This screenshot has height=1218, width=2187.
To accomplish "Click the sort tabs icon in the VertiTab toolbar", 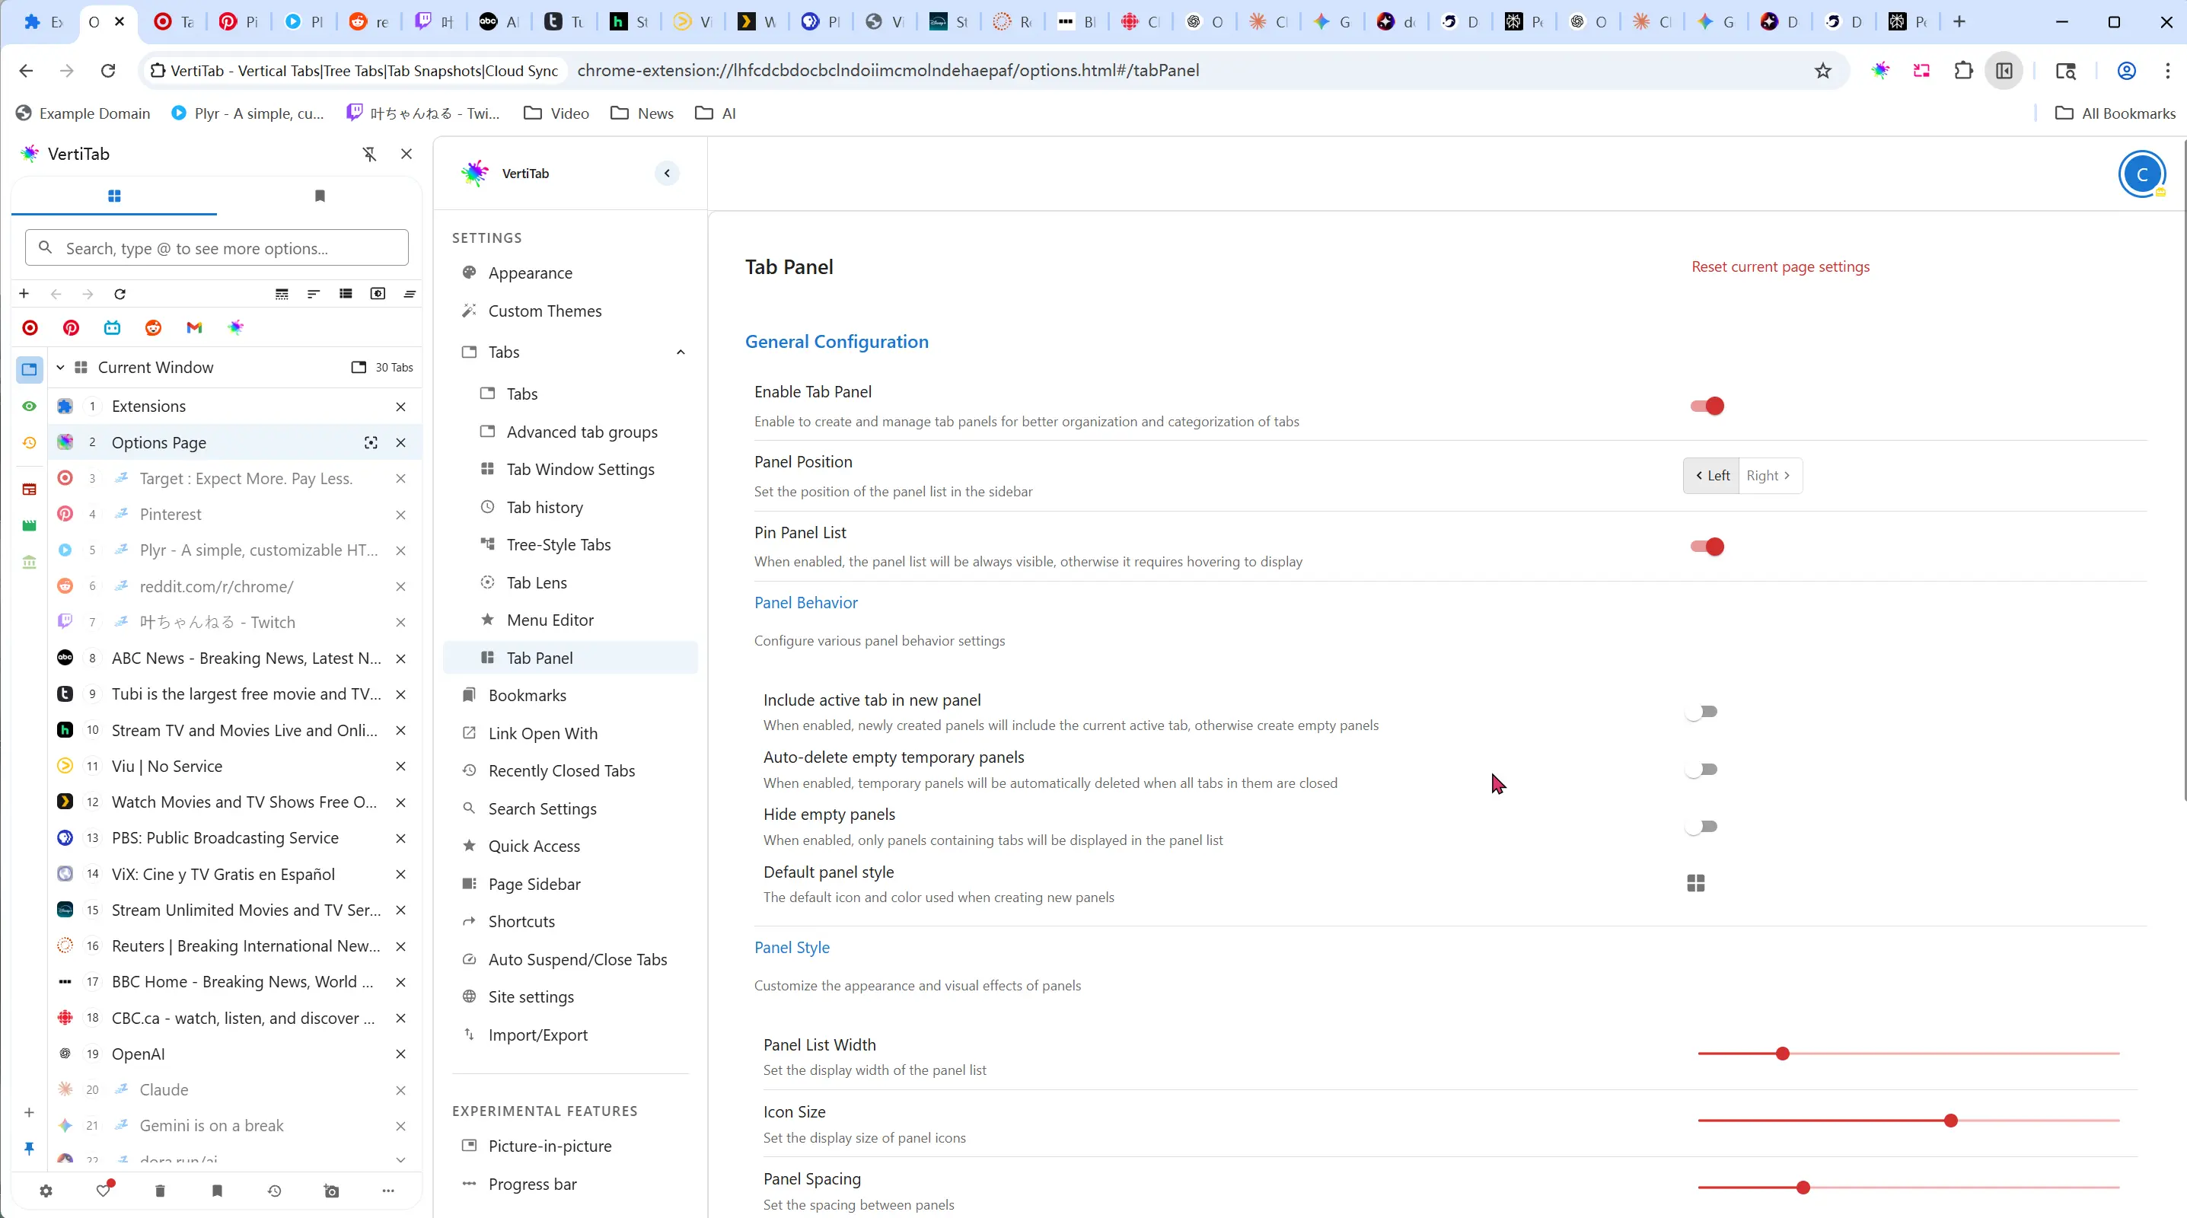I will pos(314,294).
